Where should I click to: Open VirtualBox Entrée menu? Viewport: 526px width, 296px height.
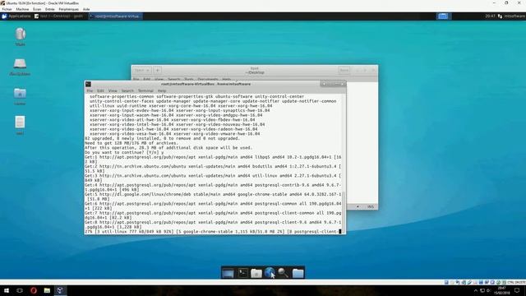[50, 9]
